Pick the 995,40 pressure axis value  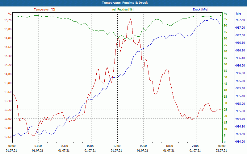coord(241,96)
